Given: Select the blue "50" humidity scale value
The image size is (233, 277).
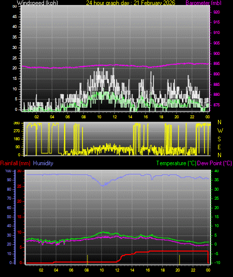Looking at the screenshot, I should pos(9,217).
